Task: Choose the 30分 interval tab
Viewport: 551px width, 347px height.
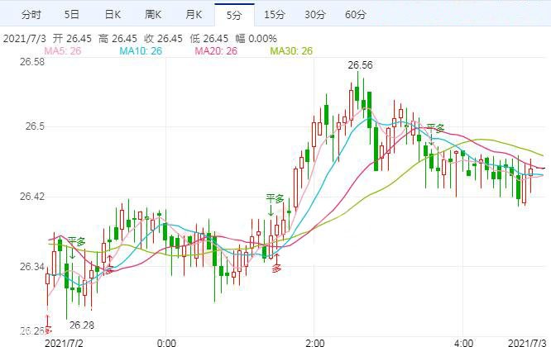Action: tap(314, 15)
